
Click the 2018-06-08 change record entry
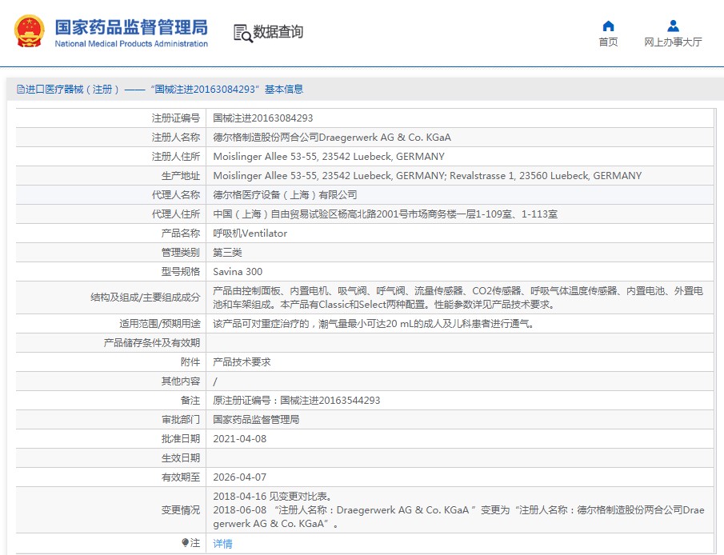pos(458,517)
